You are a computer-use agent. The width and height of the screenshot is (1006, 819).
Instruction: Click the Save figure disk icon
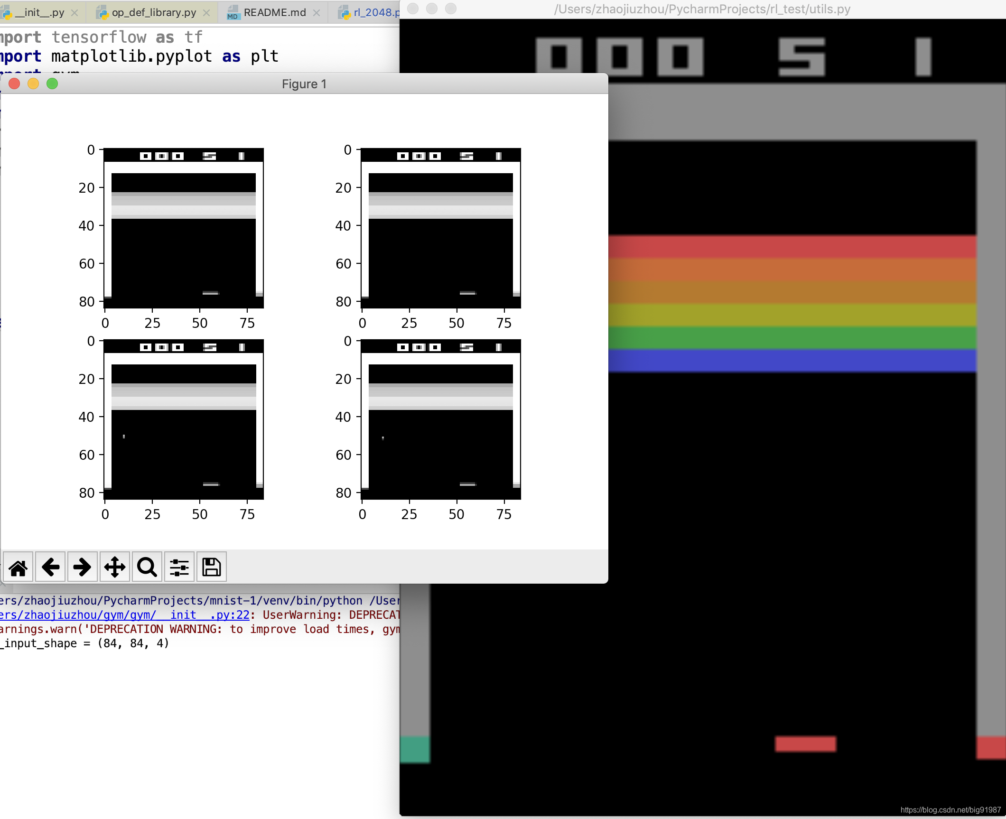pos(212,567)
